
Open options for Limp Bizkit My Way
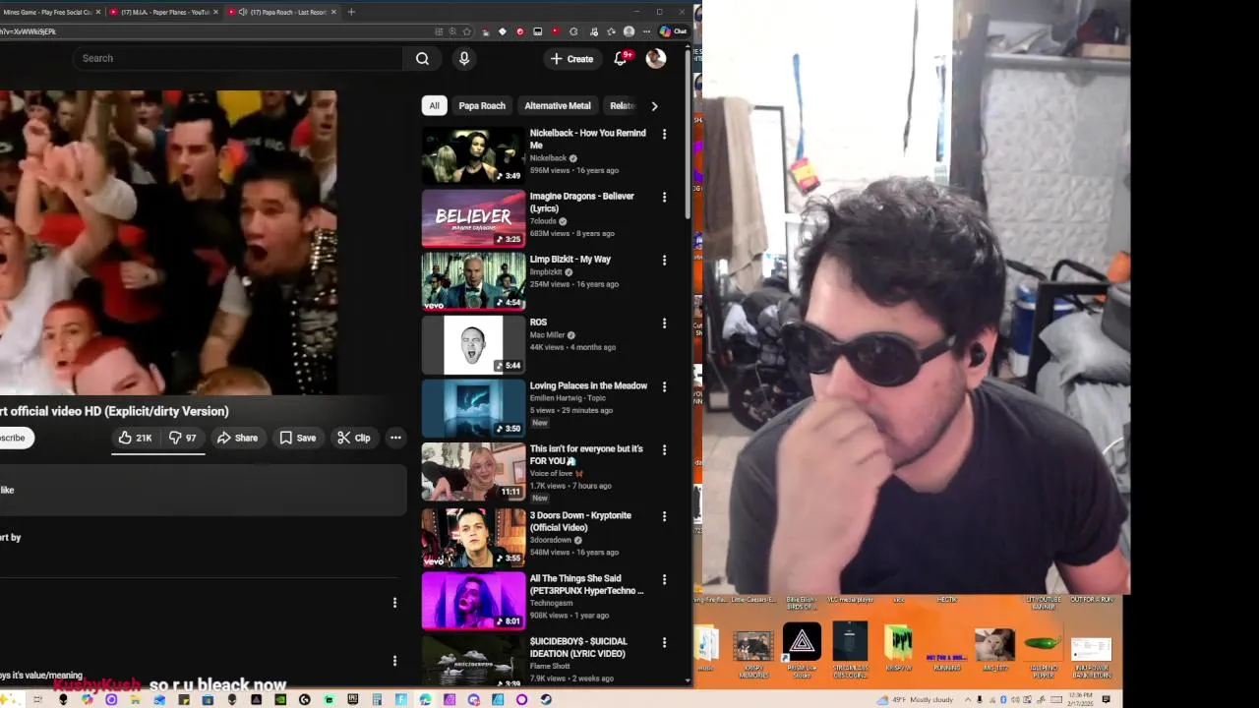(x=664, y=260)
